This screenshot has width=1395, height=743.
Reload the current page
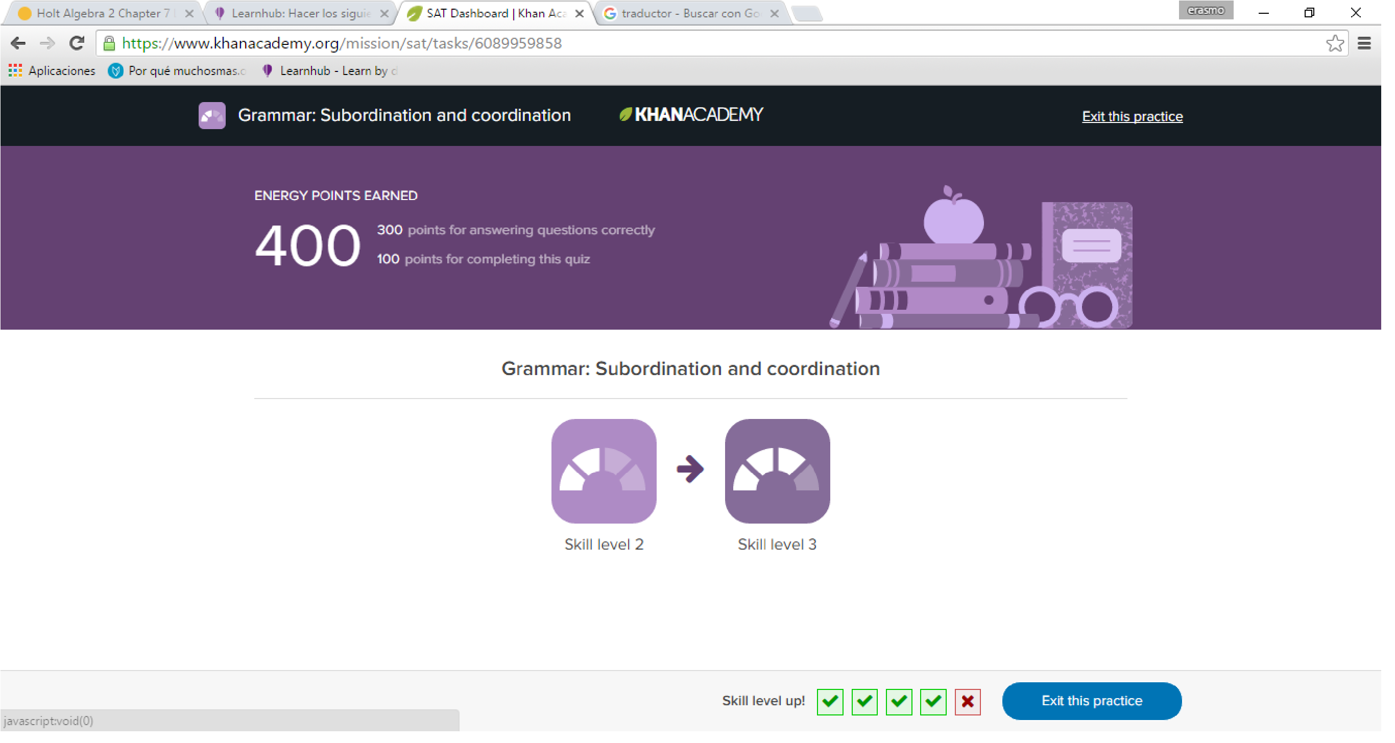[78, 44]
